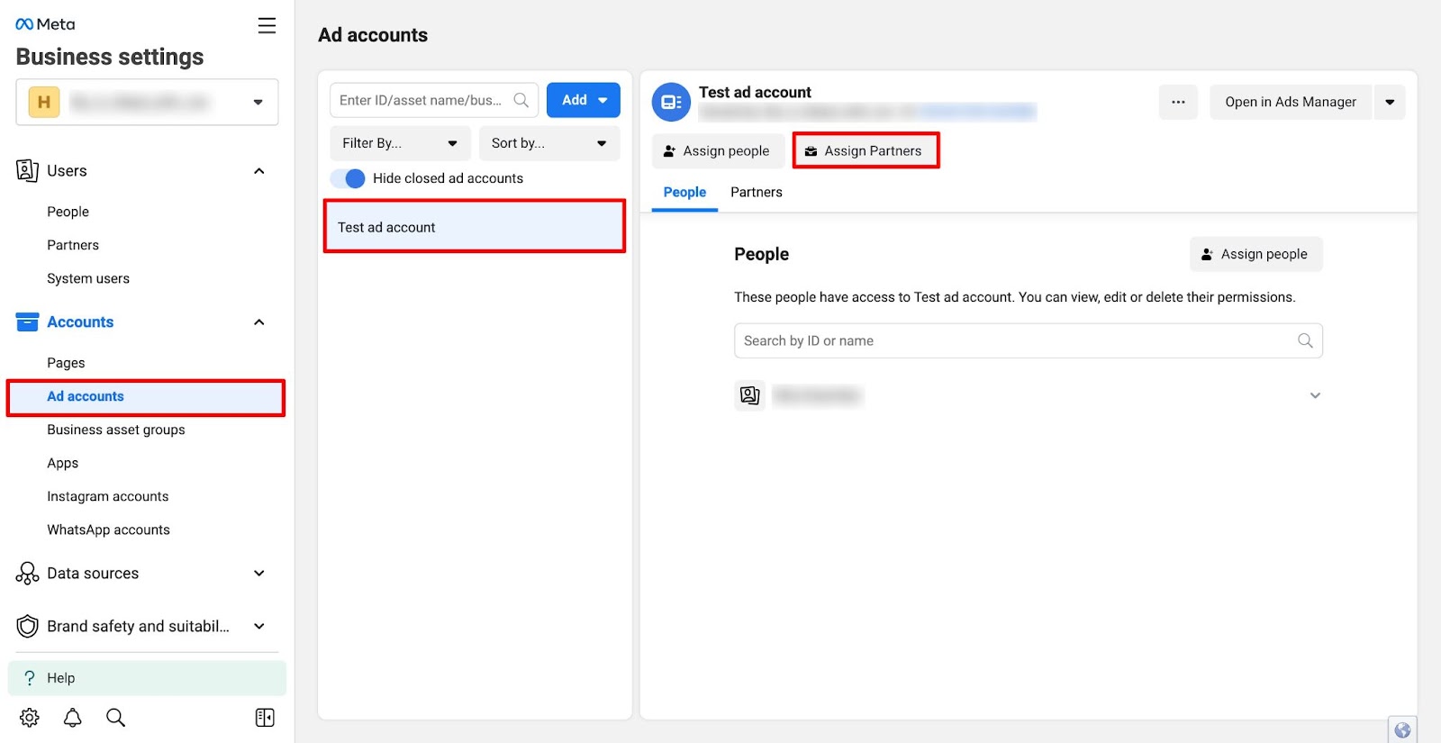Select Test ad account in the list

[475, 227]
